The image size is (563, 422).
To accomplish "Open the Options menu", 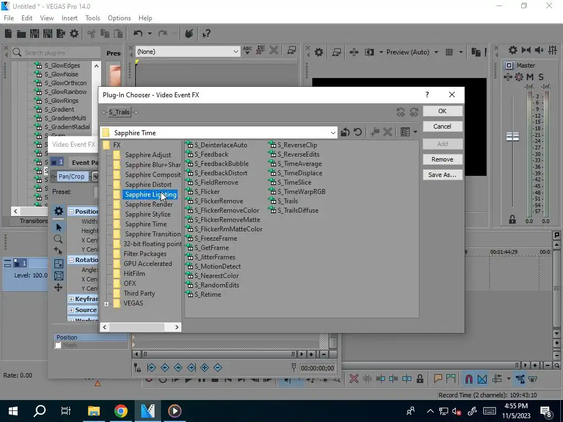I will [x=119, y=18].
